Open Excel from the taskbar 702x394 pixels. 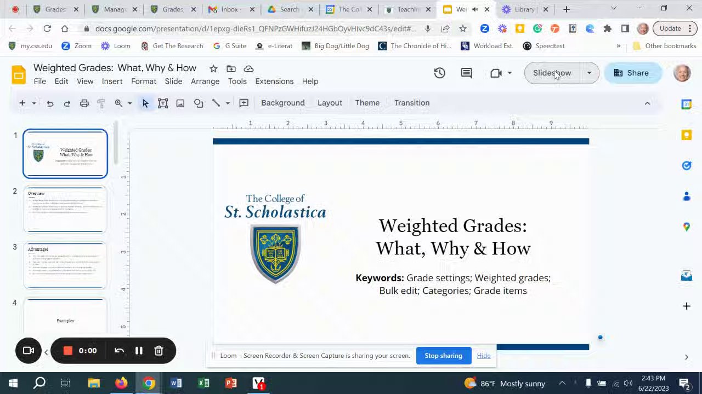[203, 383]
